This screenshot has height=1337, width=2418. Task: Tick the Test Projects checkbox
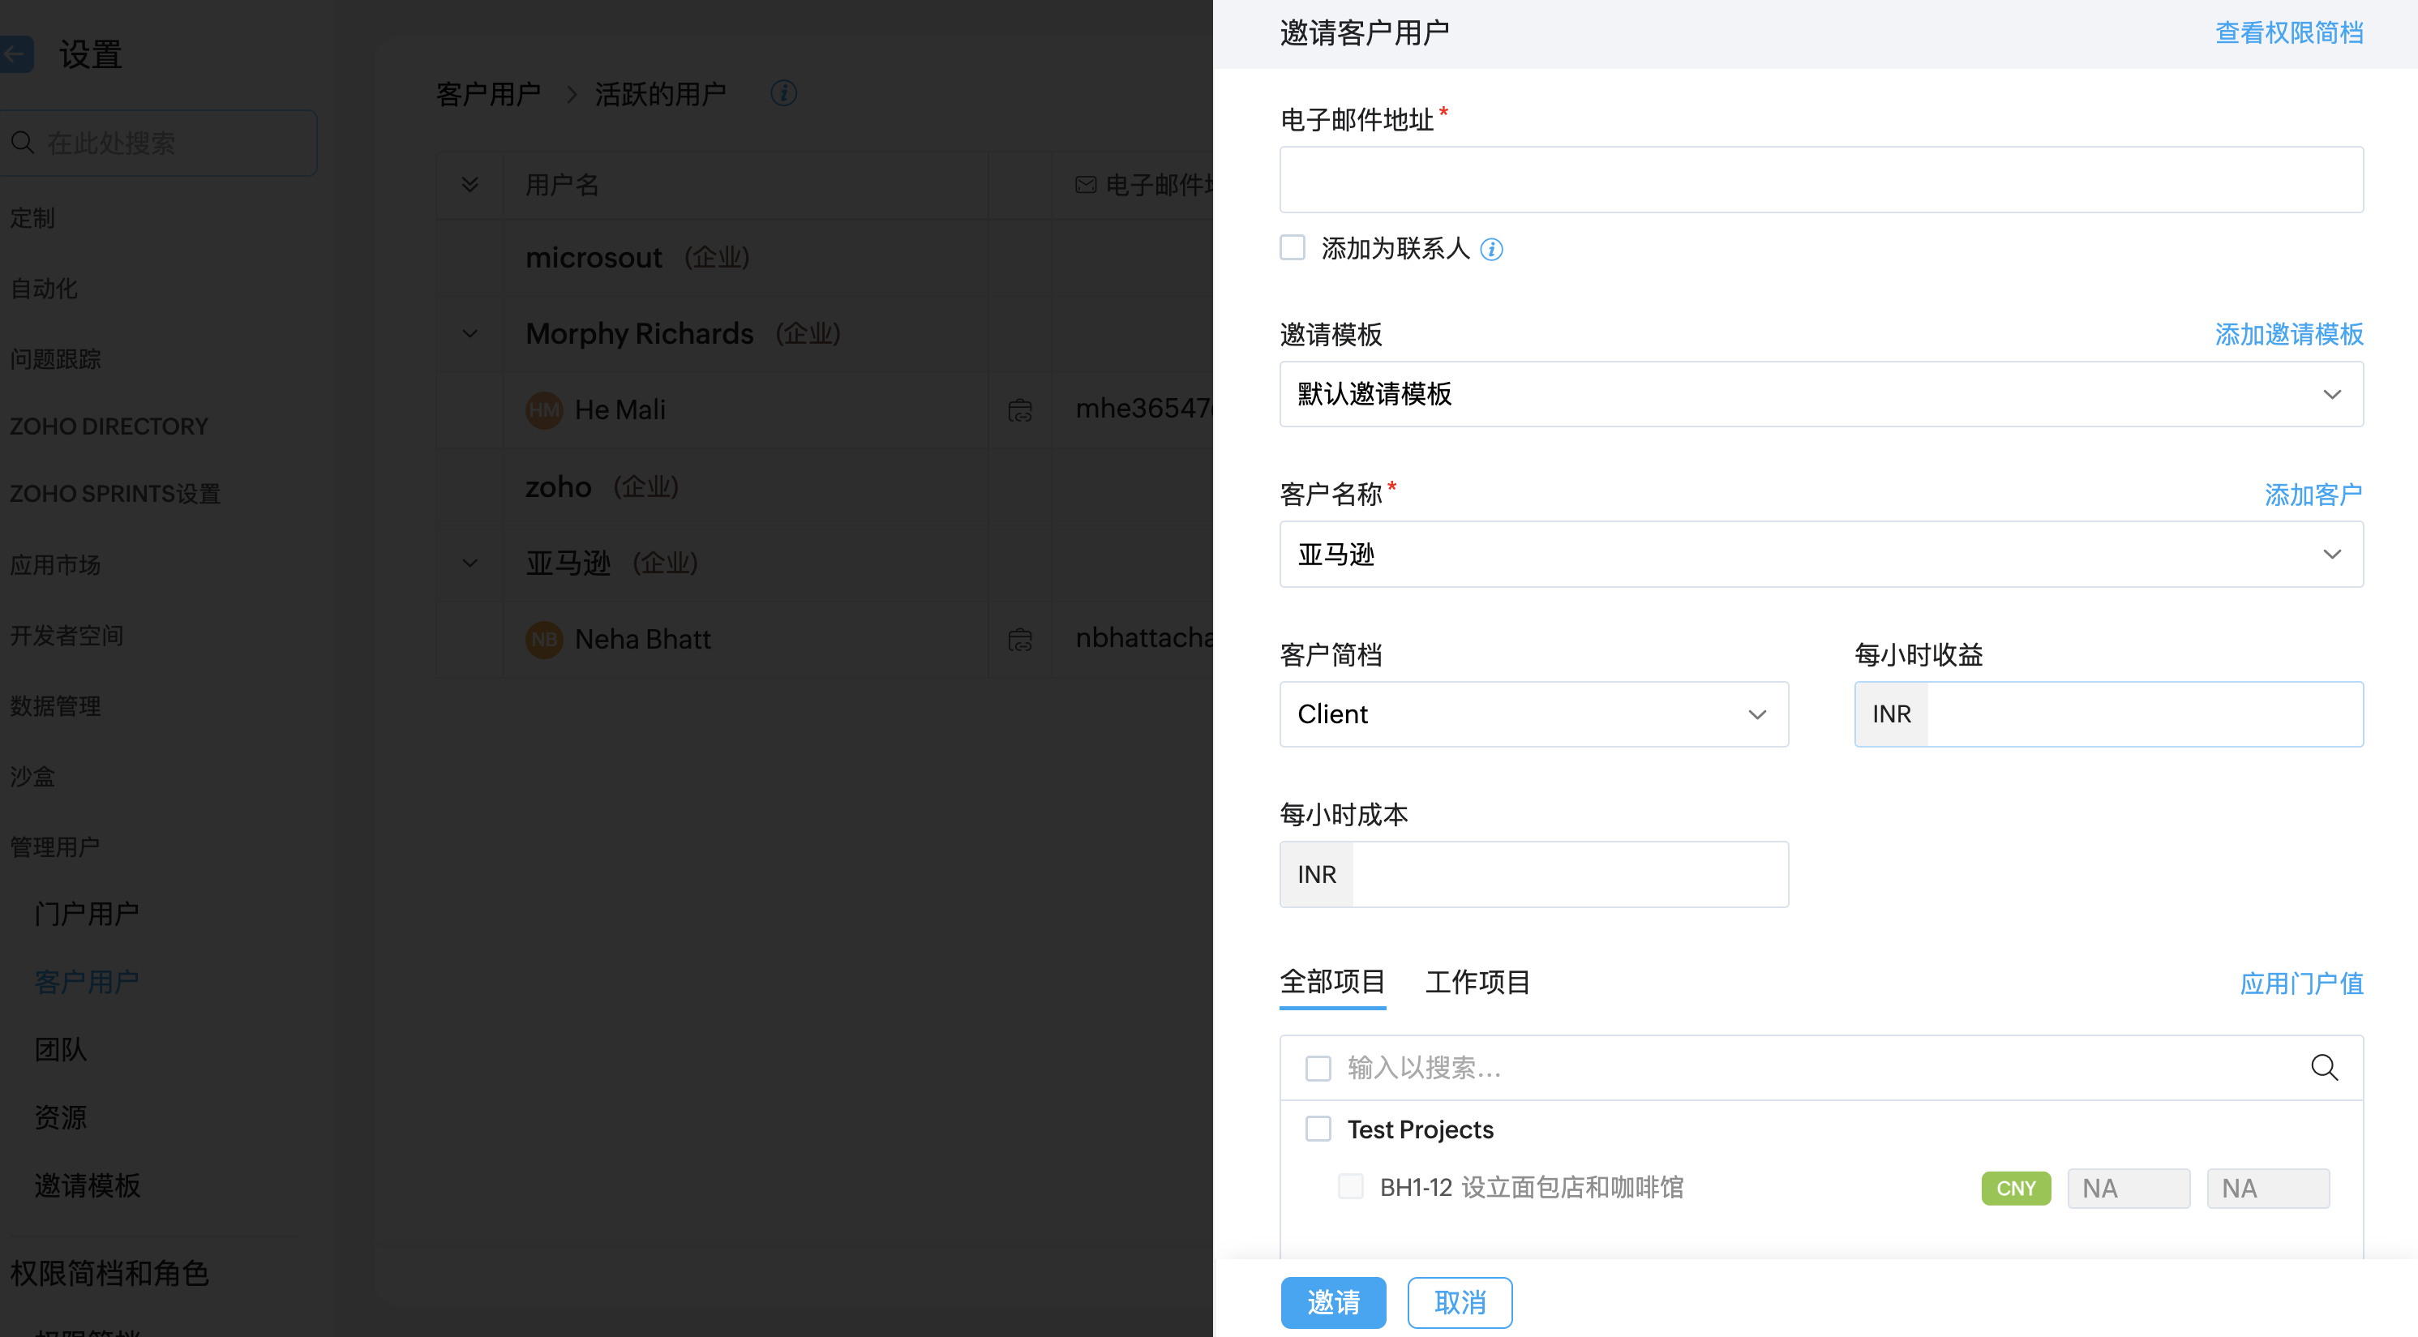1318,1129
